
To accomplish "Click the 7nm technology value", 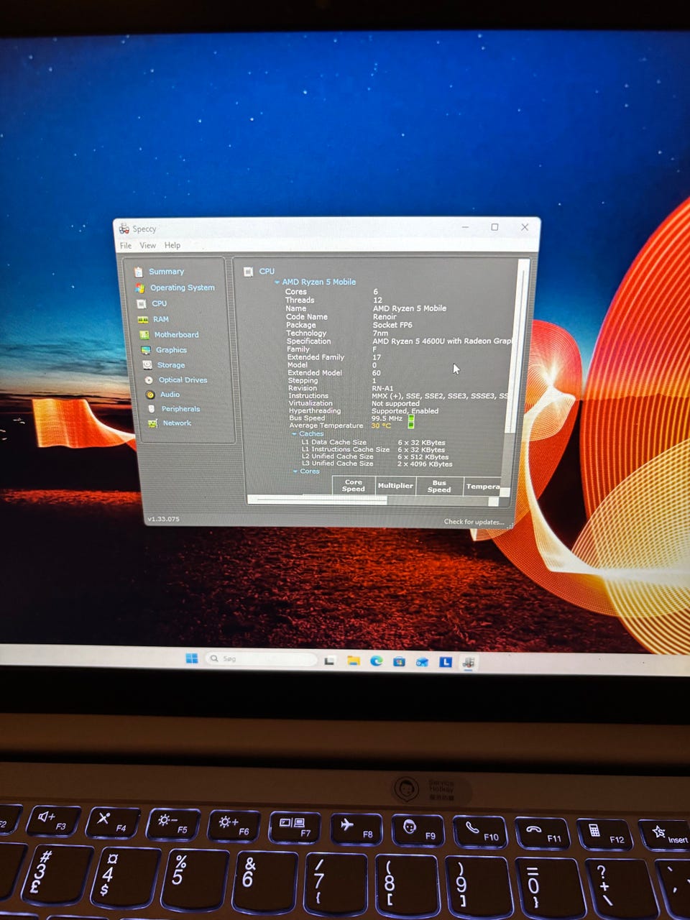I will point(380,333).
